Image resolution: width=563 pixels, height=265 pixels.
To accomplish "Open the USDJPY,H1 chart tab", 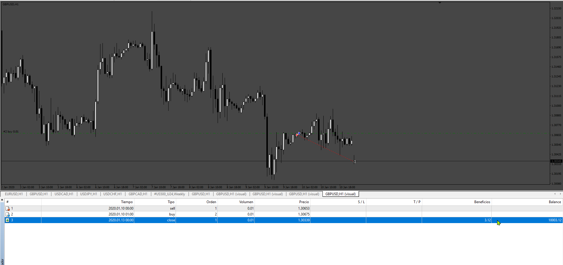I will [x=89, y=194].
